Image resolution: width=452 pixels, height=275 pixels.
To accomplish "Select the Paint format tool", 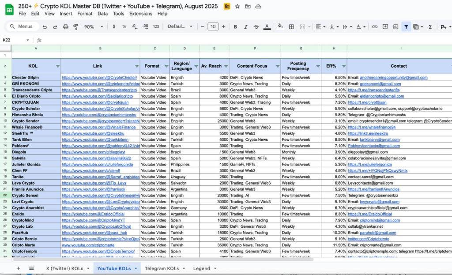I will [76, 26].
